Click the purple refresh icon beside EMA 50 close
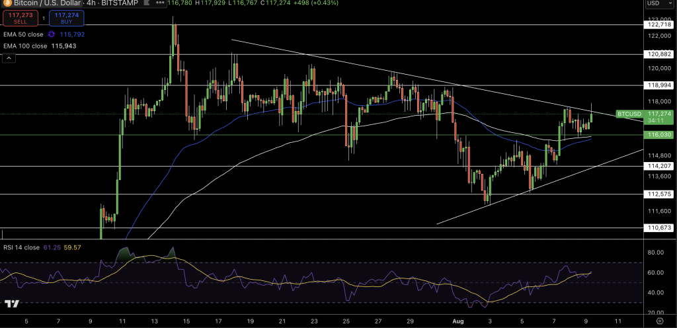Image resolution: width=677 pixels, height=328 pixels. (52, 34)
